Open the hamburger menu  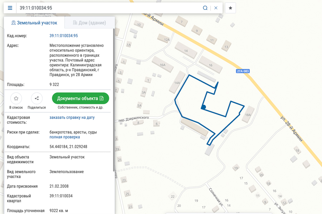coord(10,8)
